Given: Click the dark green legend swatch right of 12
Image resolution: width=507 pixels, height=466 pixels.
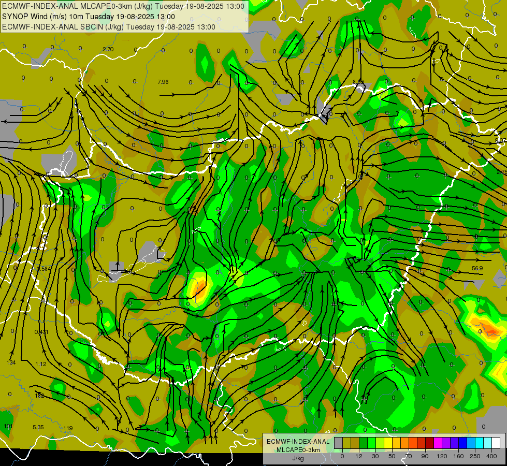Looking at the screenshot, I should pyautogui.click(x=364, y=443).
